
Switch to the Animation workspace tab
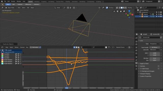point(75,2)
